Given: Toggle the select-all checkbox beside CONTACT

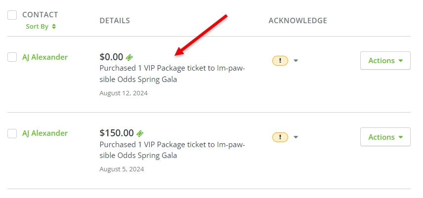Looking at the screenshot, I should (x=12, y=15).
